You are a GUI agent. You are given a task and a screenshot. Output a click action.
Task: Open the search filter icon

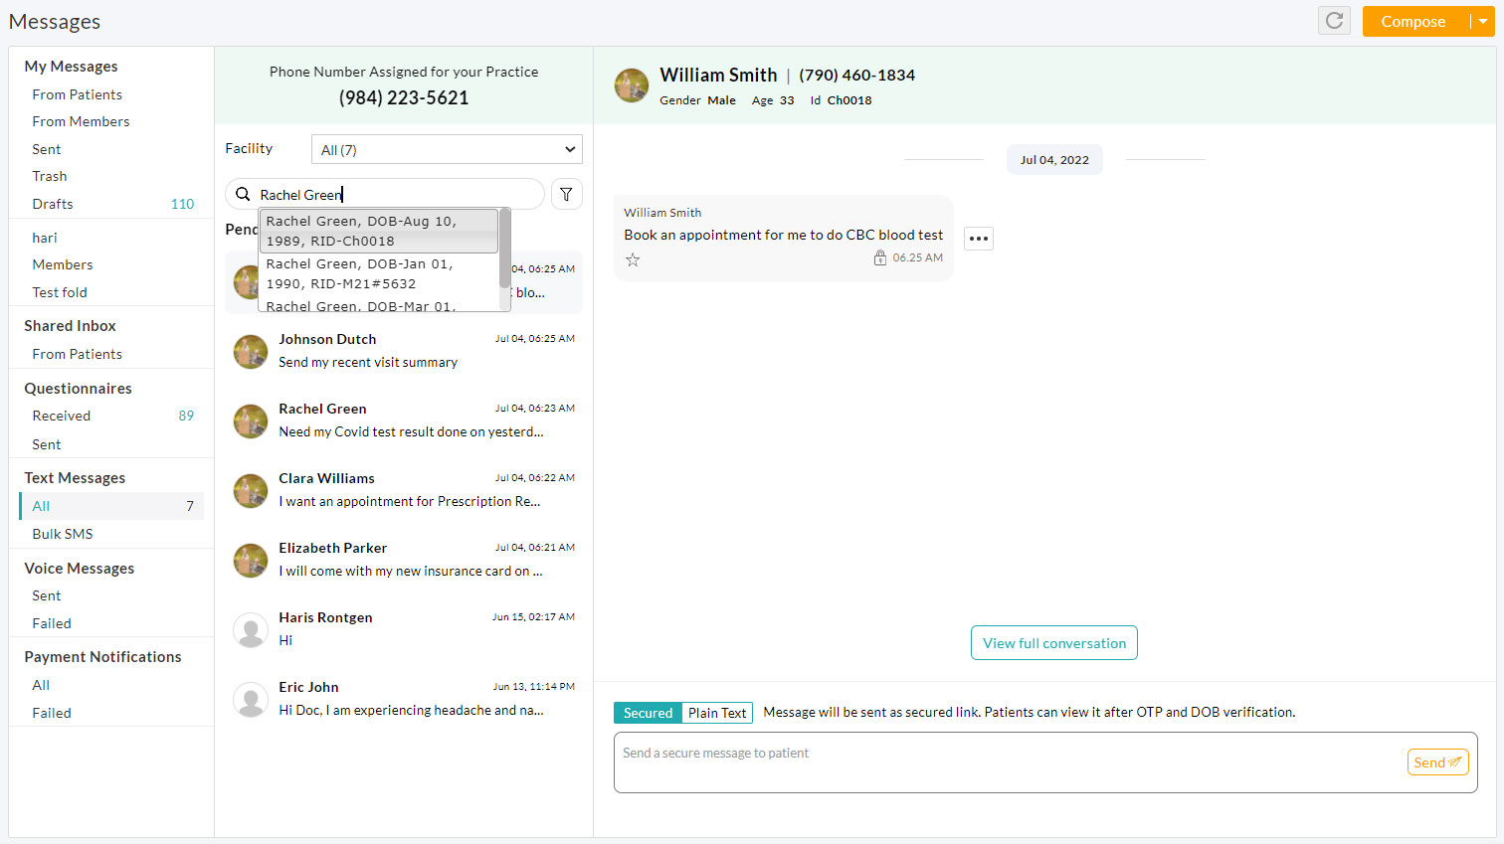[566, 193]
